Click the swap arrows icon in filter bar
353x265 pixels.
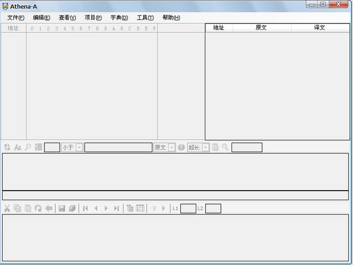coord(7,147)
